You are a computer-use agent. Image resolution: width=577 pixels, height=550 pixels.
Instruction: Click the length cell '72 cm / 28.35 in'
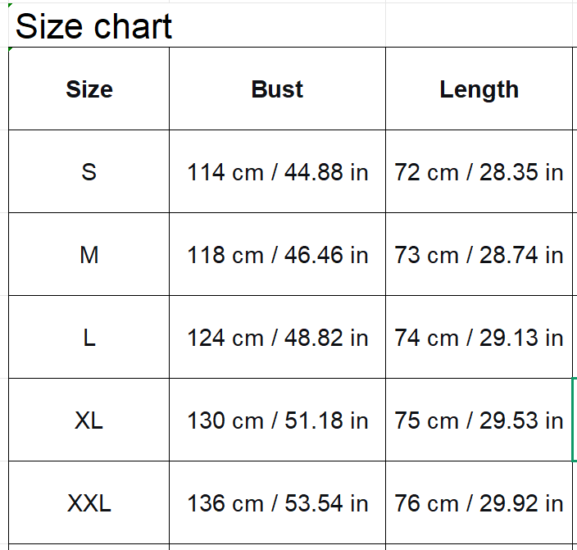(479, 172)
